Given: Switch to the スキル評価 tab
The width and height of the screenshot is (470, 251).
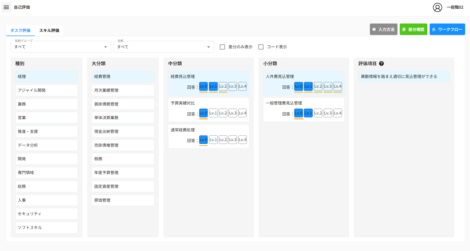Looking at the screenshot, I should [x=49, y=30].
